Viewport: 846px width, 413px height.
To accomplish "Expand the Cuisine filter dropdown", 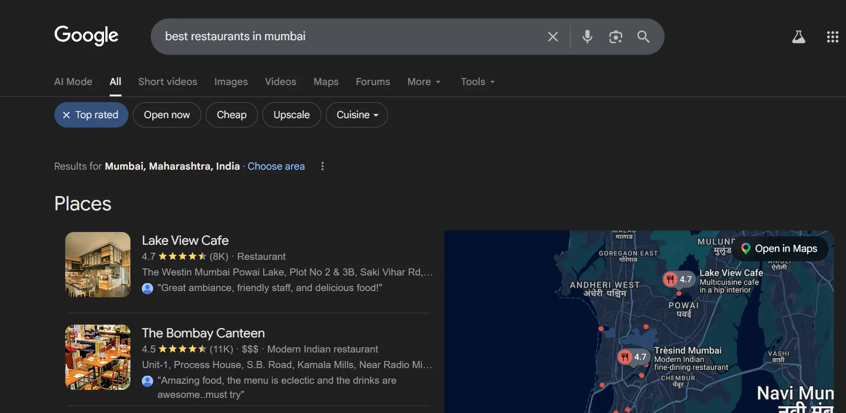I will (x=357, y=115).
